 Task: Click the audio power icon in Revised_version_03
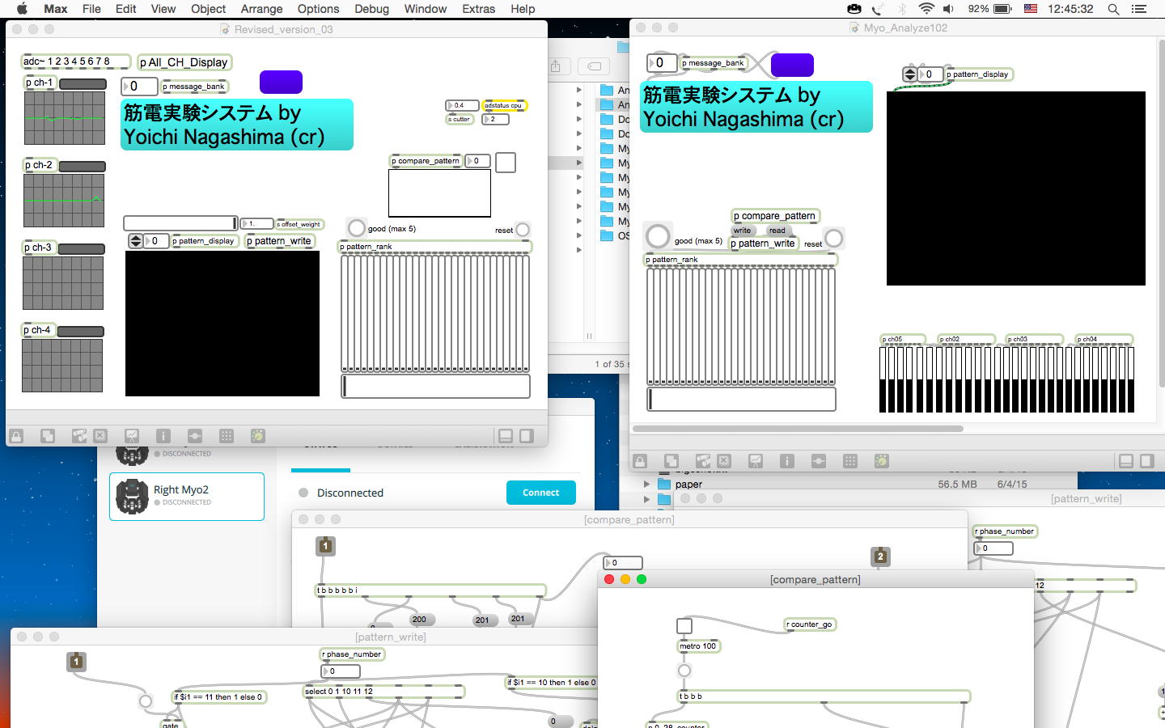(258, 436)
